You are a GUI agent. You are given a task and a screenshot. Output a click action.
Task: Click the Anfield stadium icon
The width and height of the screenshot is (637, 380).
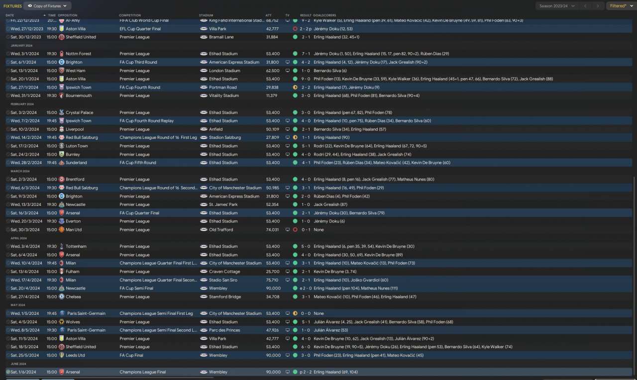204,129
